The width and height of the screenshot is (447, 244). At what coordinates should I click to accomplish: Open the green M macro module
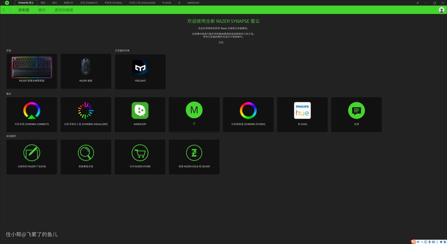tap(194, 110)
